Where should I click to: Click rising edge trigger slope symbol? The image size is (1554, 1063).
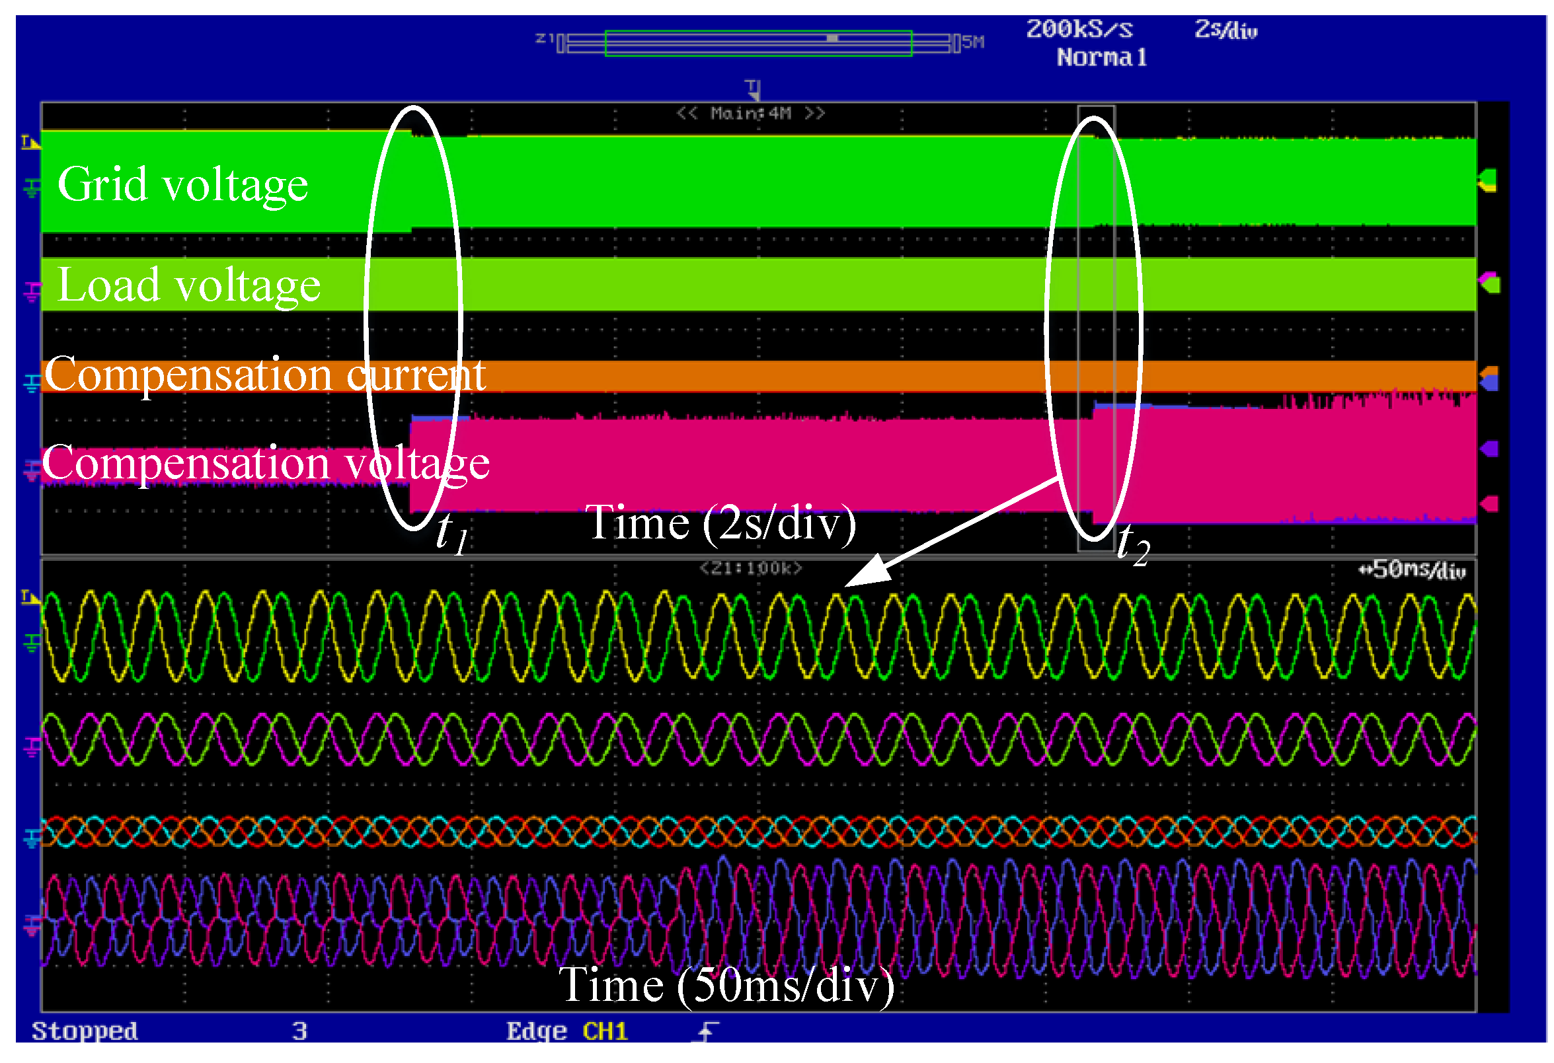pyautogui.click(x=707, y=1032)
